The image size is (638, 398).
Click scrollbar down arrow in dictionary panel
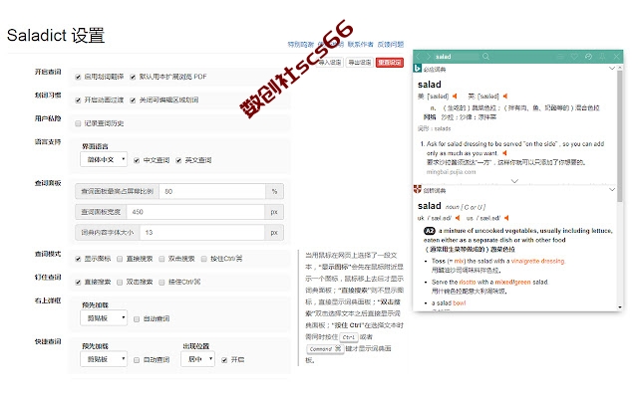620,307
